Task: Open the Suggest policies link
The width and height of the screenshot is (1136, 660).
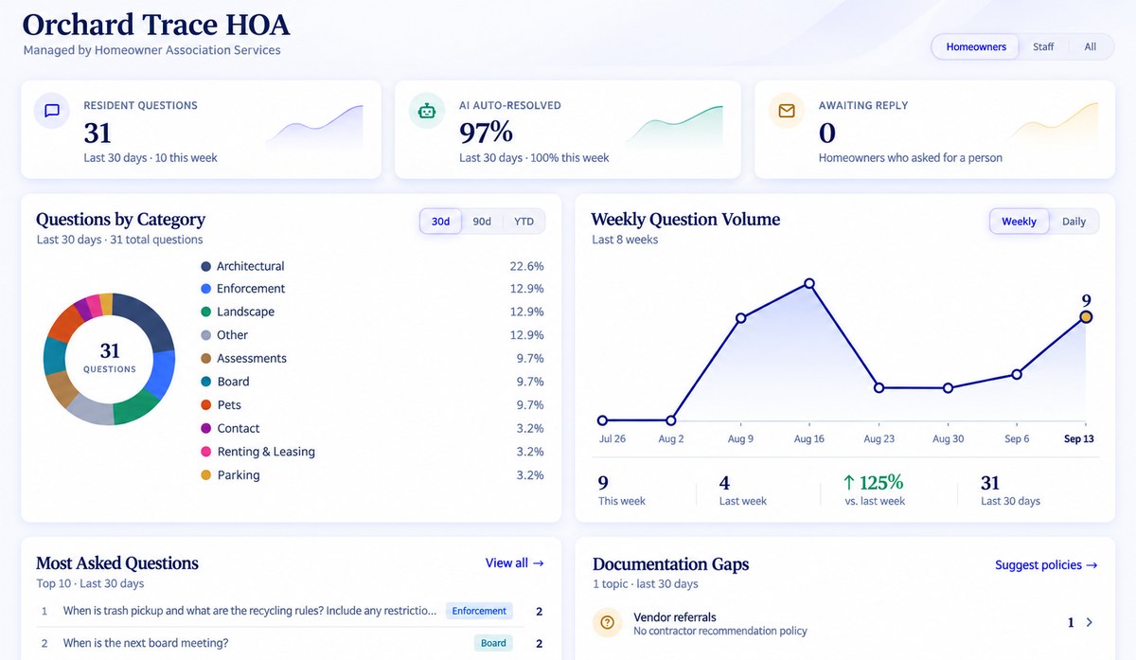Action: coord(1046,564)
